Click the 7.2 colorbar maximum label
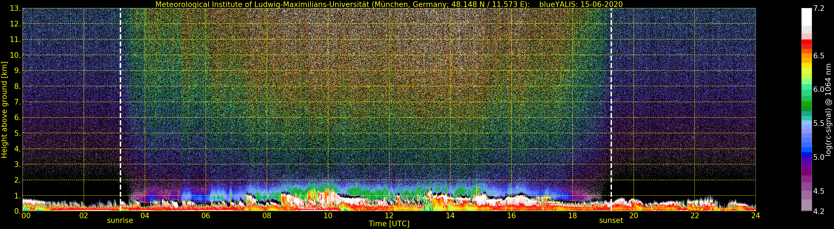834x229 pixels. pos(818,8)
